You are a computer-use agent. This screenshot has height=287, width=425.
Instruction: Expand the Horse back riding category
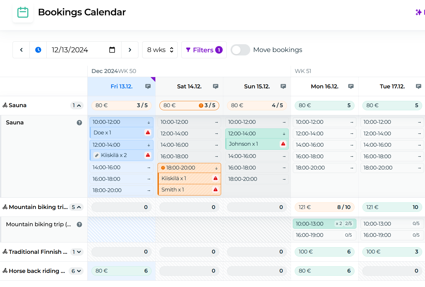point(77,271)
